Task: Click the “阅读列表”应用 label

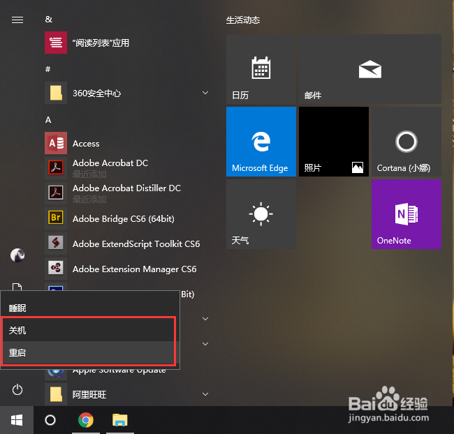Action: coord(101,43)
